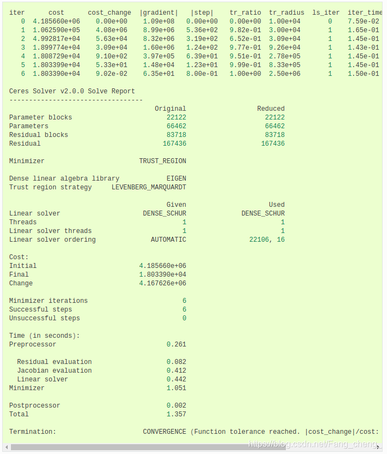Click Jacobian evaluation time 0.412
Screen dimensions: 387x454
(177, 371)
